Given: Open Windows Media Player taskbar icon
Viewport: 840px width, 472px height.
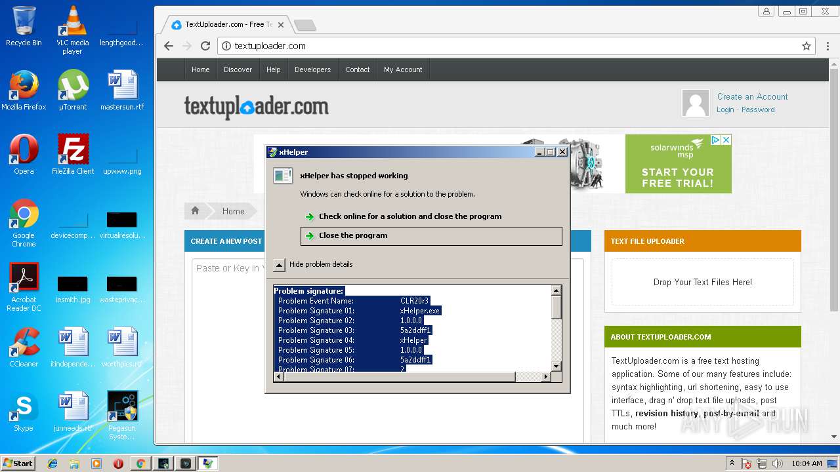Looking at the screenshot, I should [x=96, y=463].
